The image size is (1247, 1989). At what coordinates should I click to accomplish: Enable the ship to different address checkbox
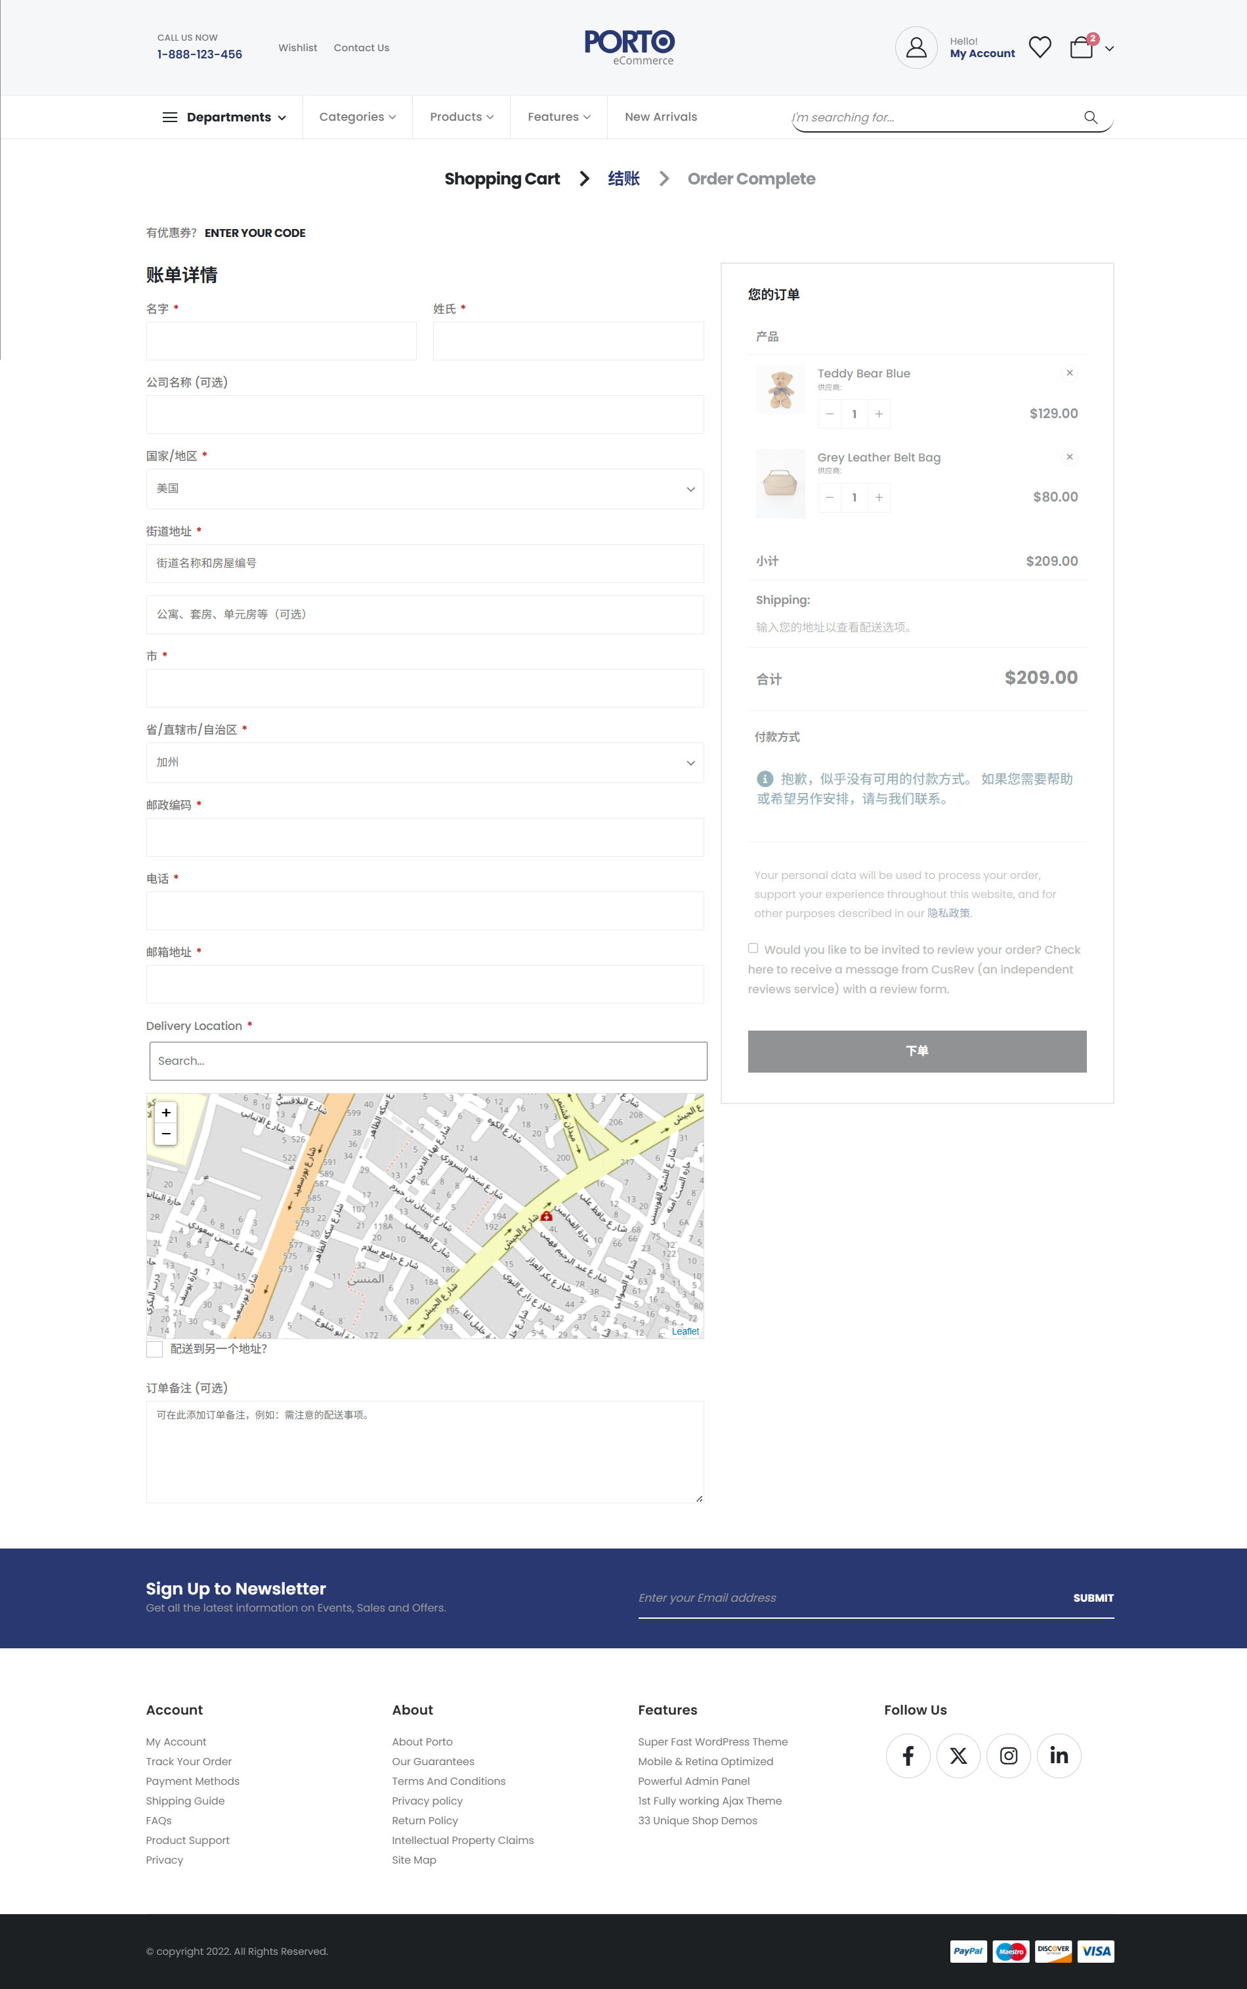154,1349
